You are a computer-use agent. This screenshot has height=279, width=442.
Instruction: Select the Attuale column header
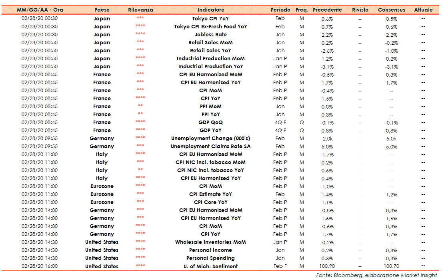coord(423,10)
